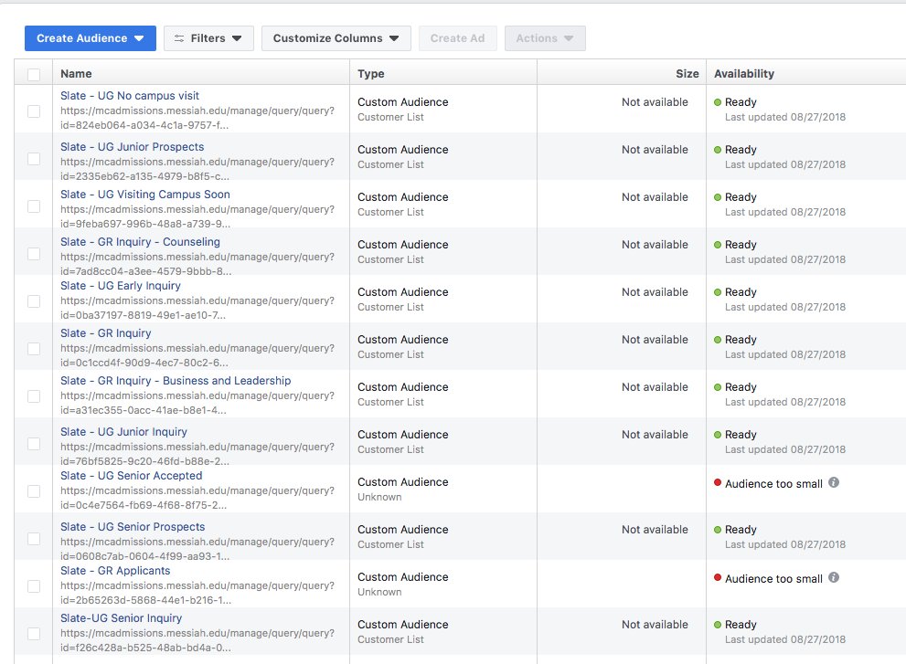906x664 pixels.
Task: Select all audiences using the header checkbox
Action: point(34,73)
